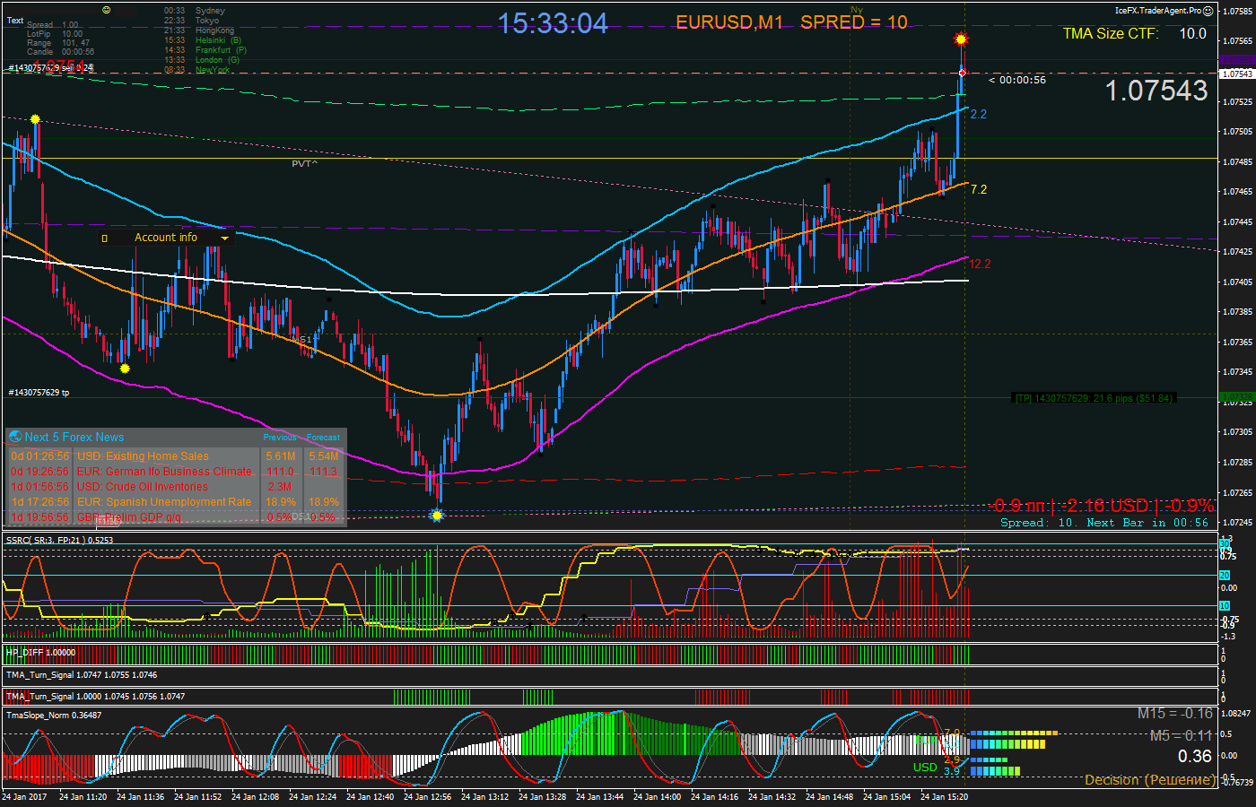
Task: Select GBP: Prelim GDP q/q news row
Action: (176, 517)
